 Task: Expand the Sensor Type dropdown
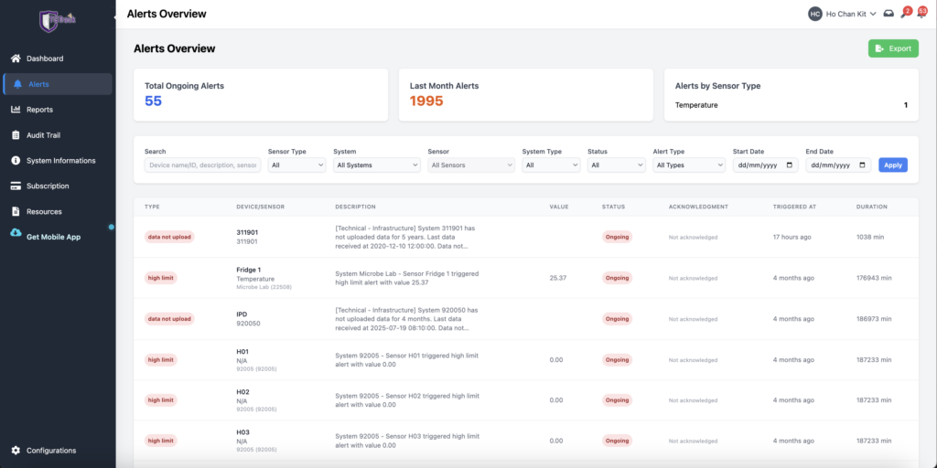pos(296,165)
